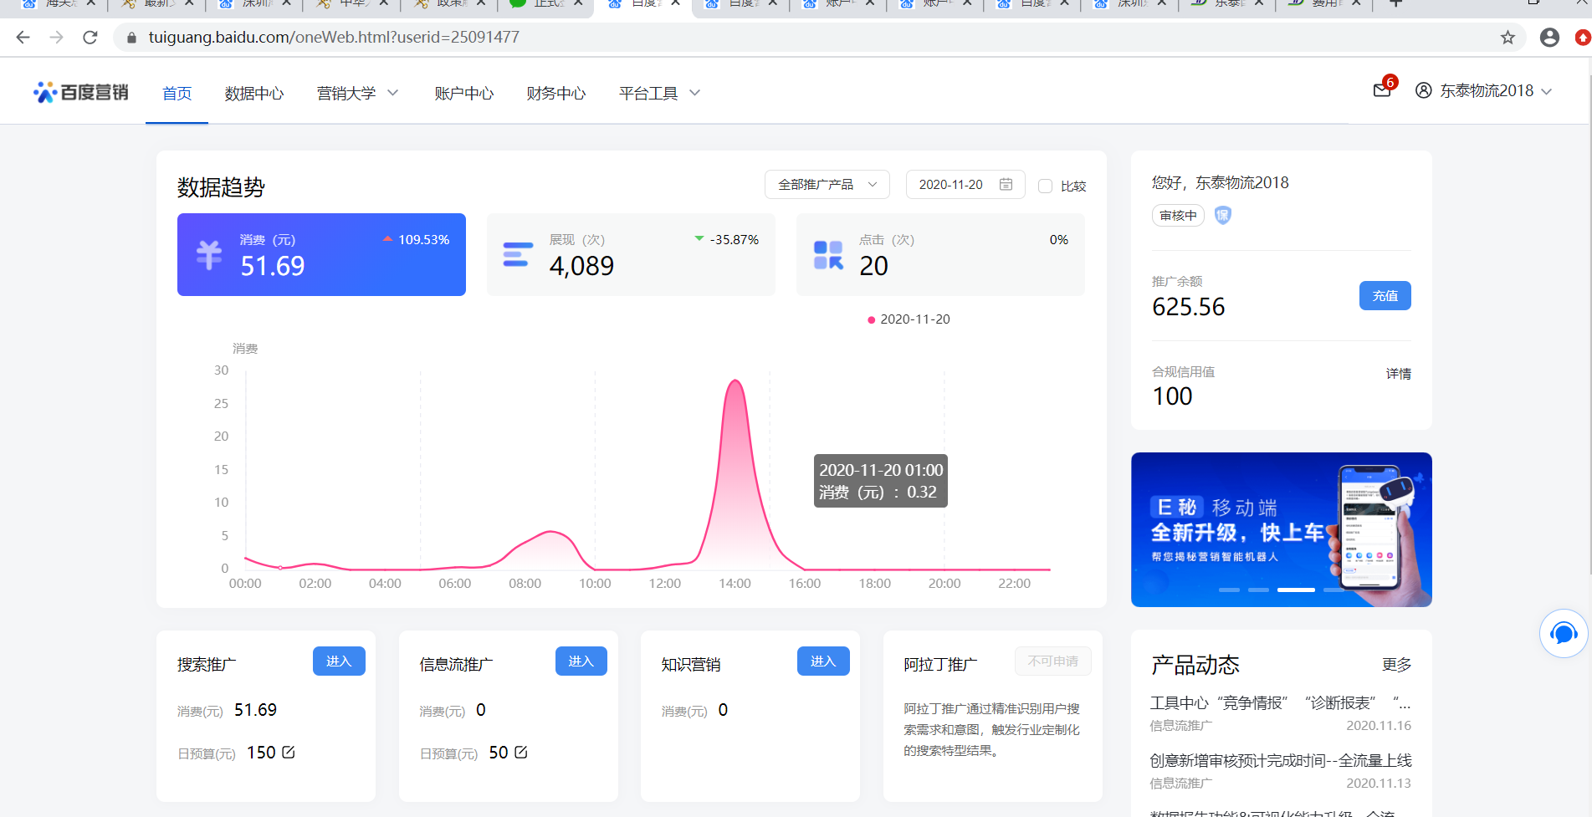Open the 全部推广产品 product dropdown

click(827, 184)
